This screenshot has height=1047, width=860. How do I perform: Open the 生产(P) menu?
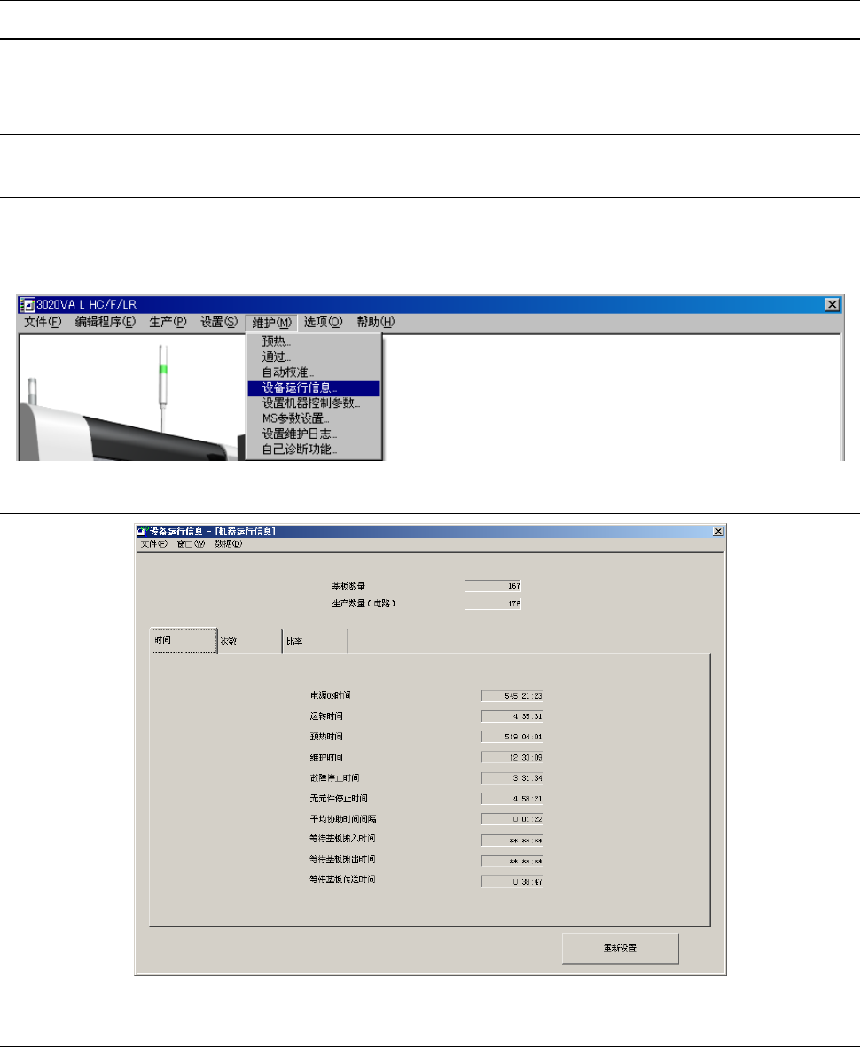(168, 322)
